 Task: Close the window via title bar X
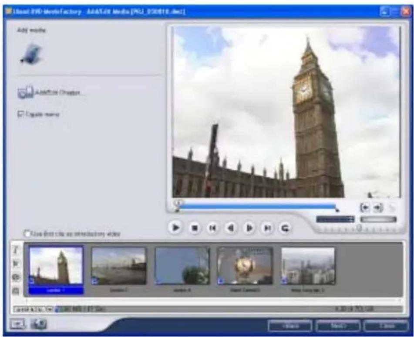click(x=405, y=12)
